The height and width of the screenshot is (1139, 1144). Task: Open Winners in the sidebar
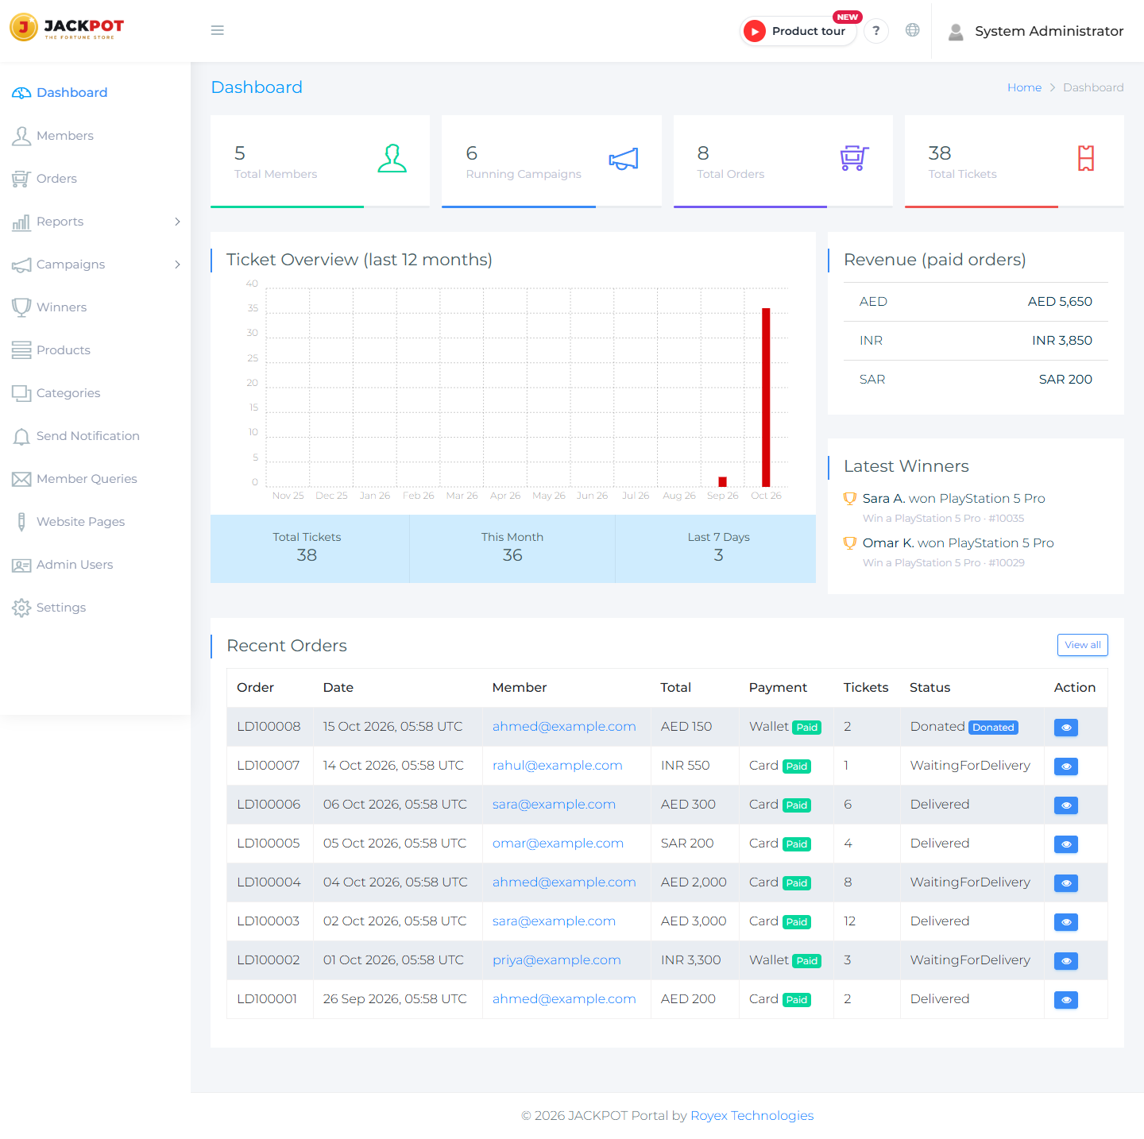(95, 307)
